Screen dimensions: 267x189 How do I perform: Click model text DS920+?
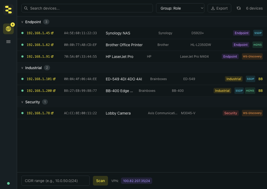pos(198,33)
